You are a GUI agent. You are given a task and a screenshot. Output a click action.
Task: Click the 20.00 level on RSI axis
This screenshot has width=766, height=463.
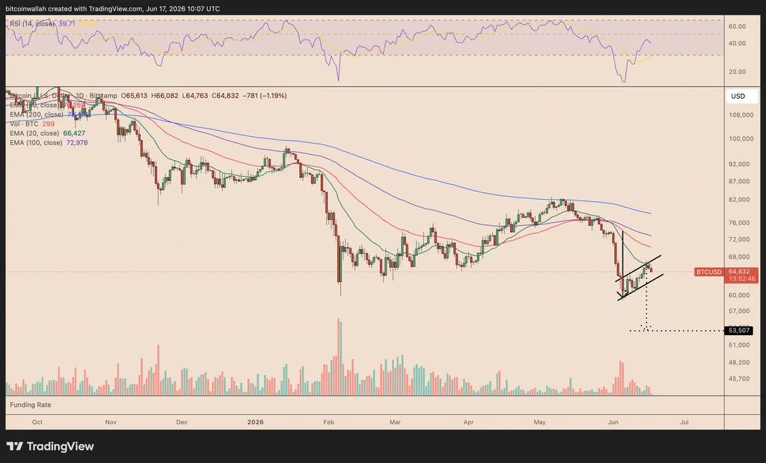click(x=737, y=72)
